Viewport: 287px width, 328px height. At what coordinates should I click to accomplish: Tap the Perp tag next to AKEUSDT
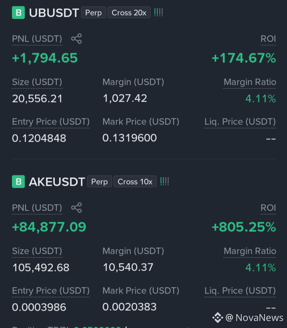(100, 181)
